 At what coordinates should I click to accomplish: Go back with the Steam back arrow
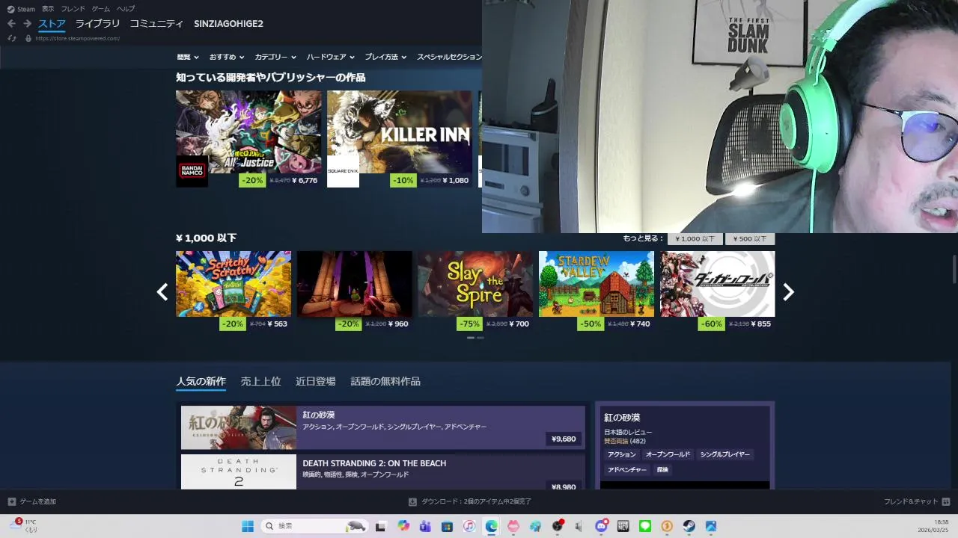(11, 24)
